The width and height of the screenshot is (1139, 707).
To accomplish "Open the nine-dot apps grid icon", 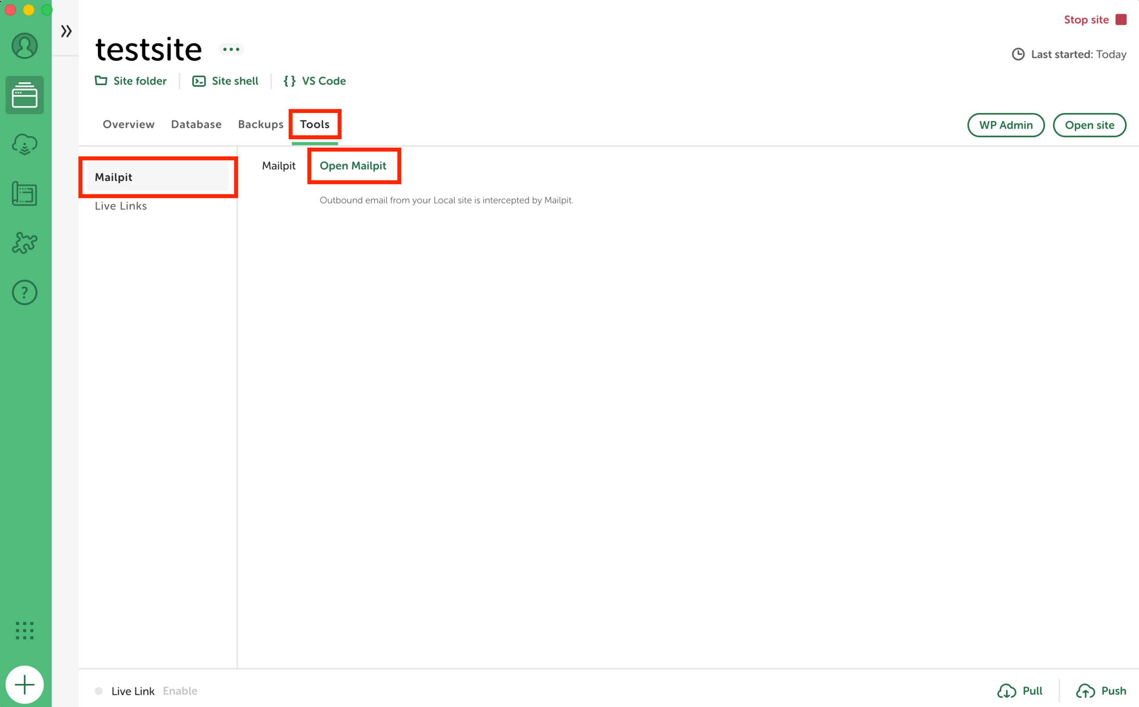I will (24, 631).
